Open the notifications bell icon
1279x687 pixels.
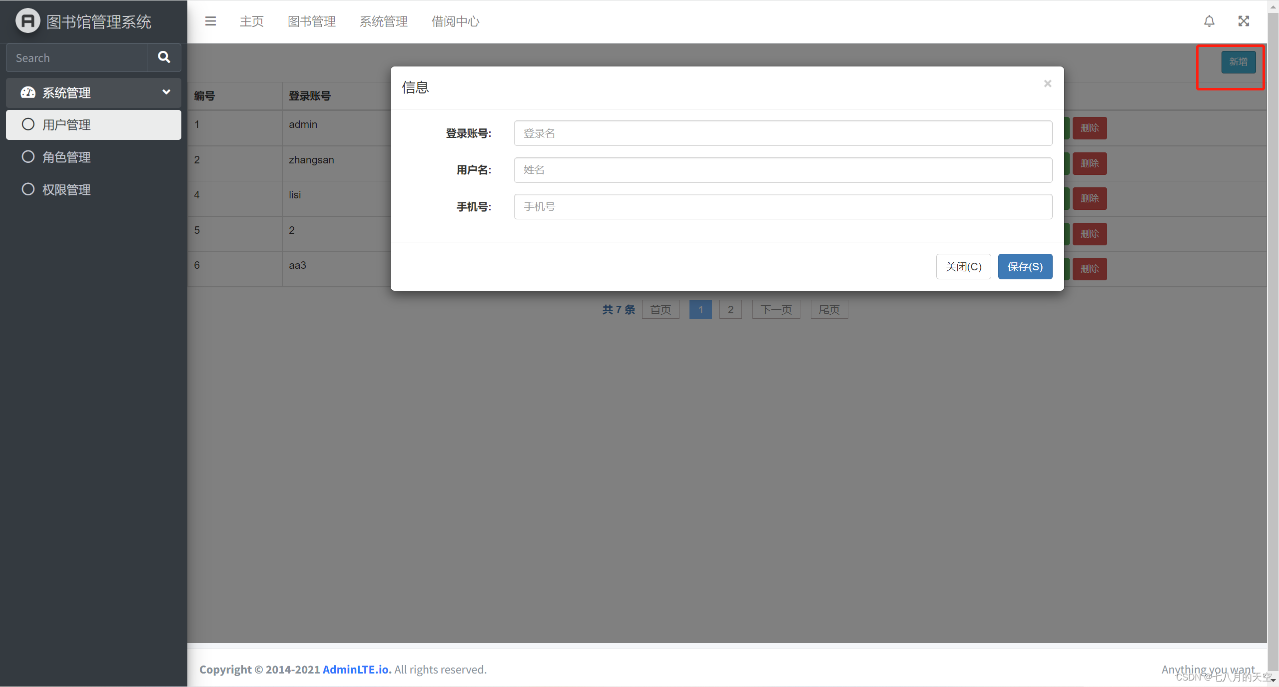[1209, 21]
